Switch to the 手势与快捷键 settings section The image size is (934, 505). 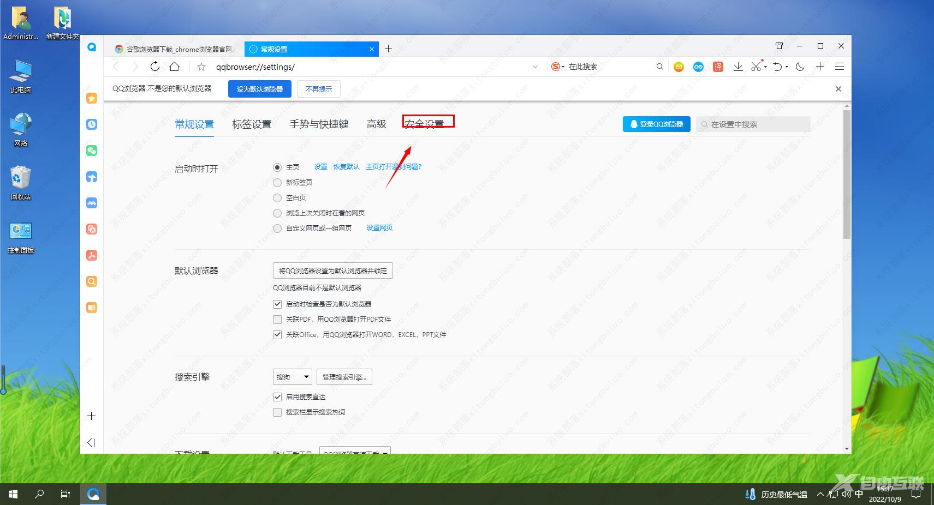pos(319,124)
